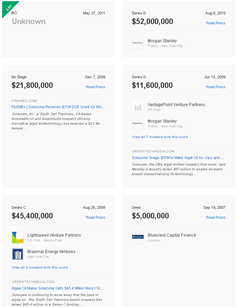This screenshot has width=237, height=307.
Task: Click the date Jun 15, 2009
Action: tap(215, 77)
